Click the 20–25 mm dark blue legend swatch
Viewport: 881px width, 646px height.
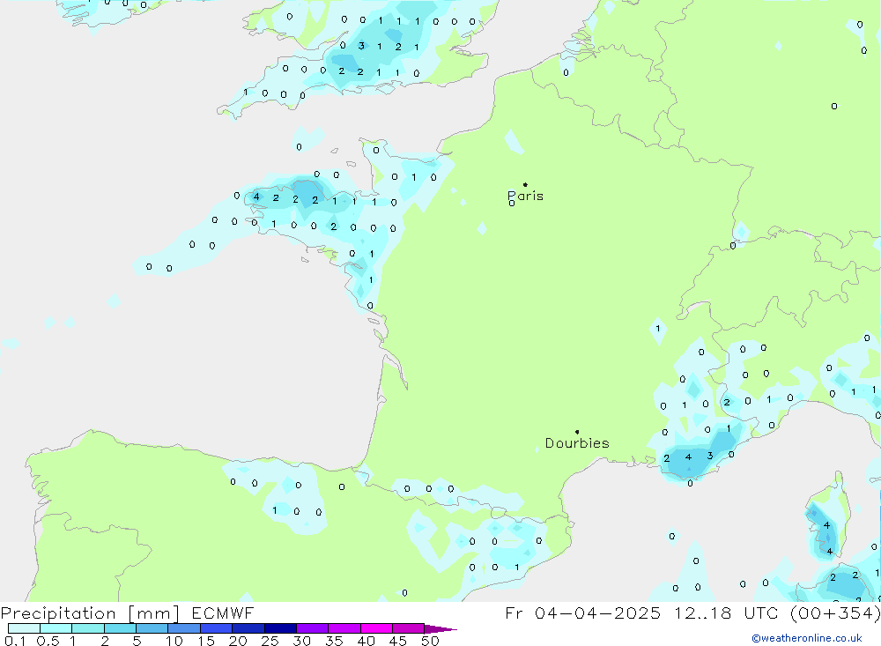click(248, 628)
